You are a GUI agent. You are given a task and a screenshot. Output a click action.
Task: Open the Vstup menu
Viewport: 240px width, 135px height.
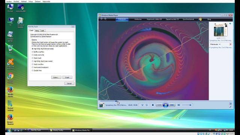point(31,1)
